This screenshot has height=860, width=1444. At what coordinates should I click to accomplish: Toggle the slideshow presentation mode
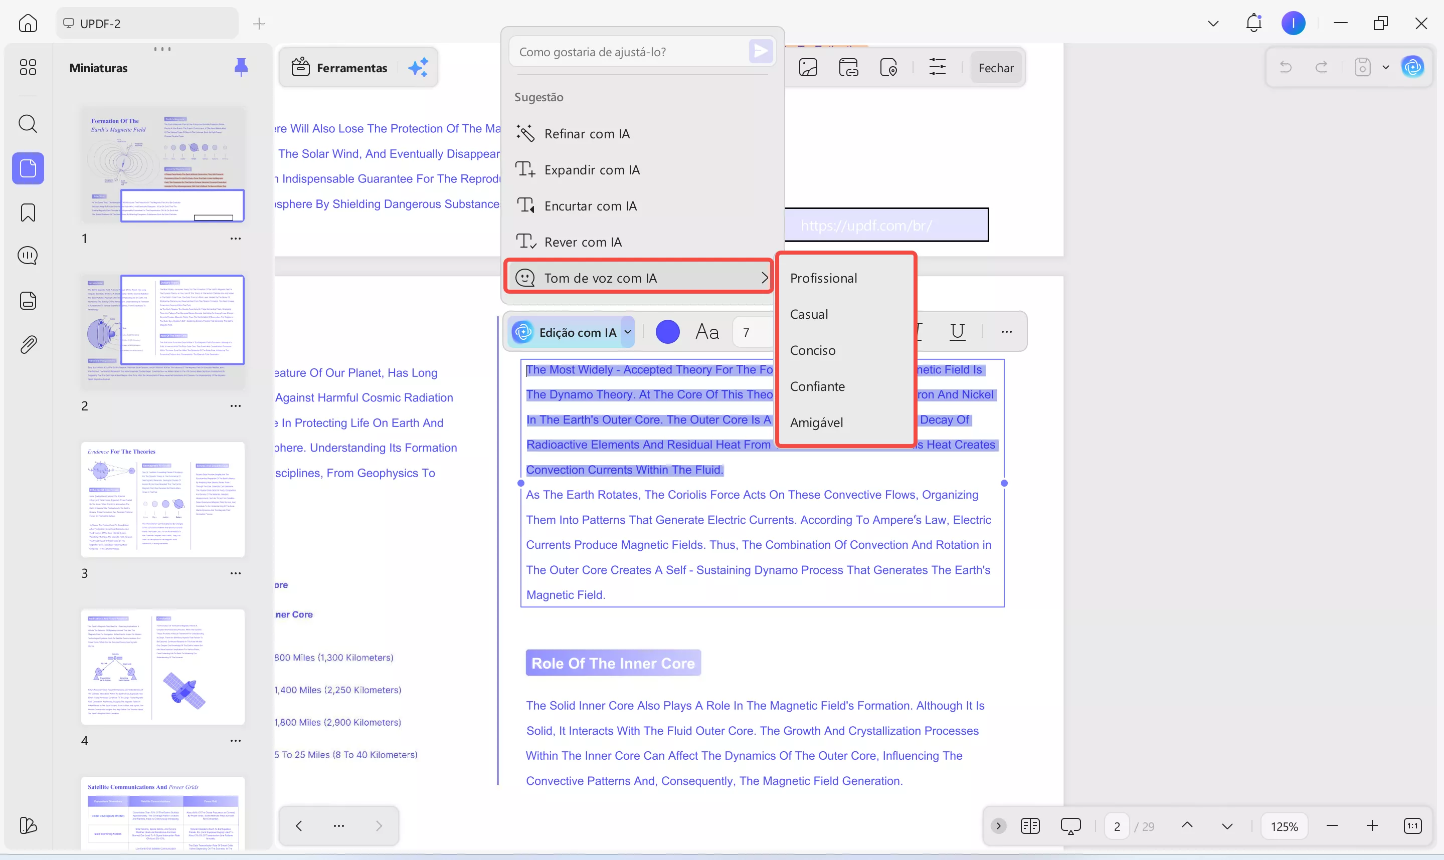click(x=1070, y=826)
